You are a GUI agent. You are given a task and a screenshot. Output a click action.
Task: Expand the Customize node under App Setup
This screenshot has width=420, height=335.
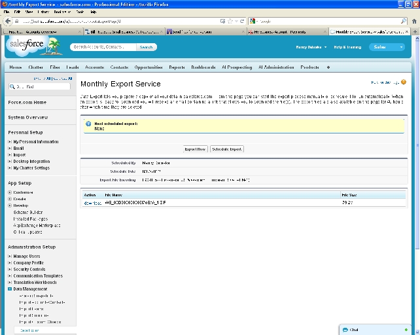pos(10,192)
